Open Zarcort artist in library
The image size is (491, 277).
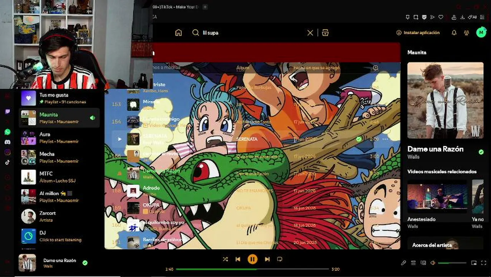(60, 216)
